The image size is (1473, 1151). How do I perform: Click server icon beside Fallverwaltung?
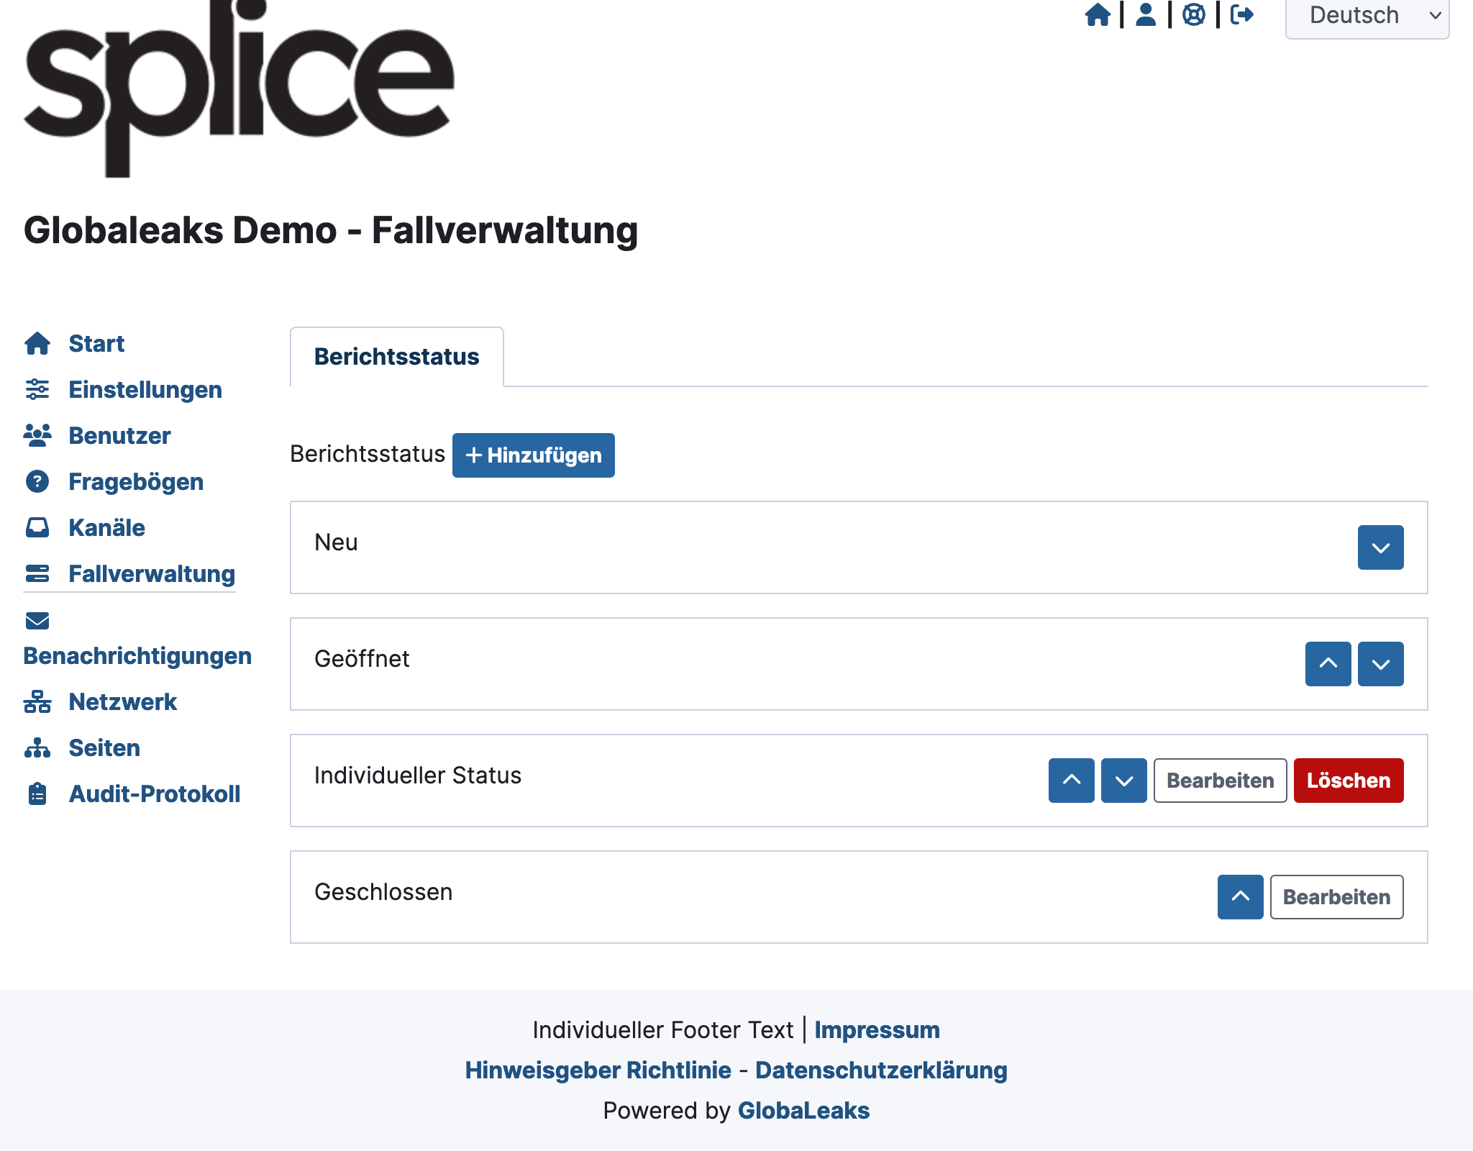point(37,574)
